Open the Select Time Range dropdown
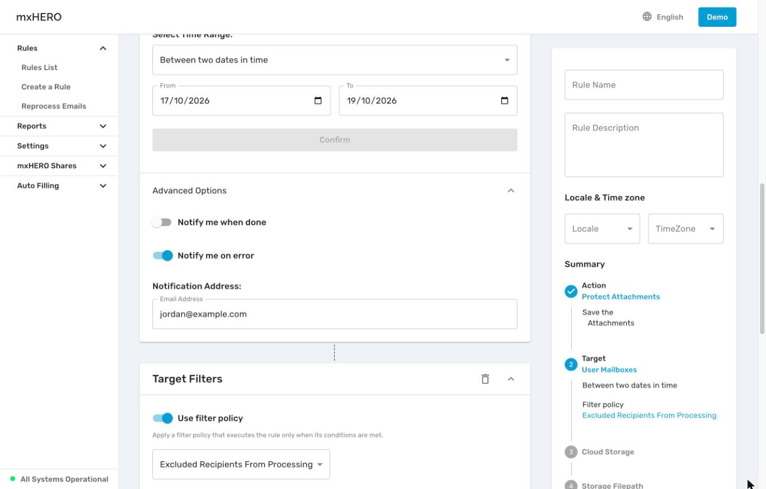Image resolution: width=766 pixels, height=489 pixels. [335, 60]
